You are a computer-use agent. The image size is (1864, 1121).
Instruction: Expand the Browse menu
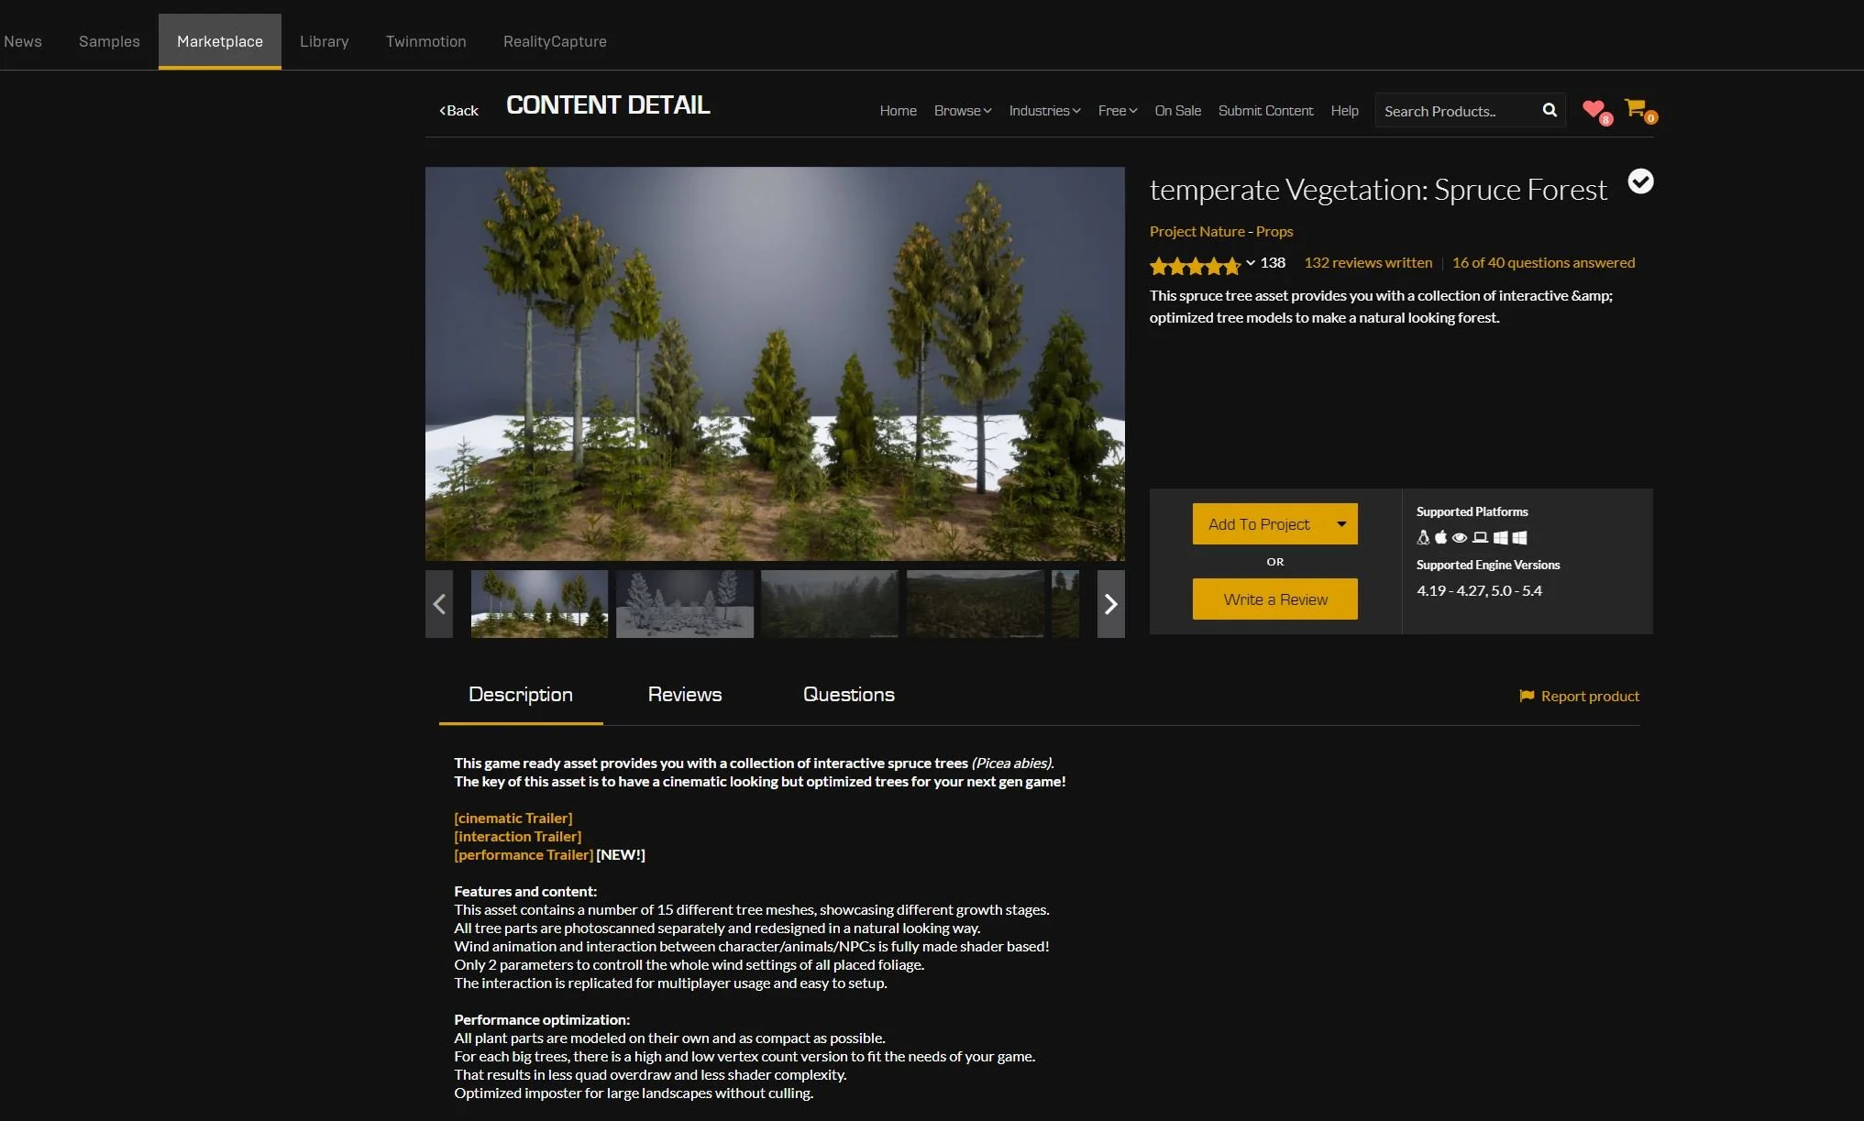(962, 111)
